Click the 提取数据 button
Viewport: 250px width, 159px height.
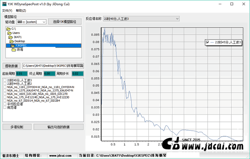point(11,66)
